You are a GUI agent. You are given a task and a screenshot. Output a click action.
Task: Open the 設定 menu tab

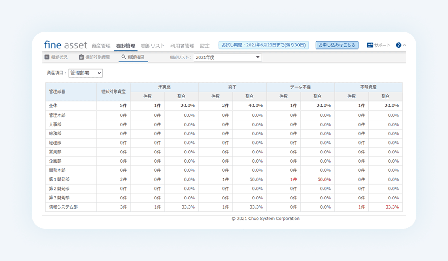click(x=204, y=46)
